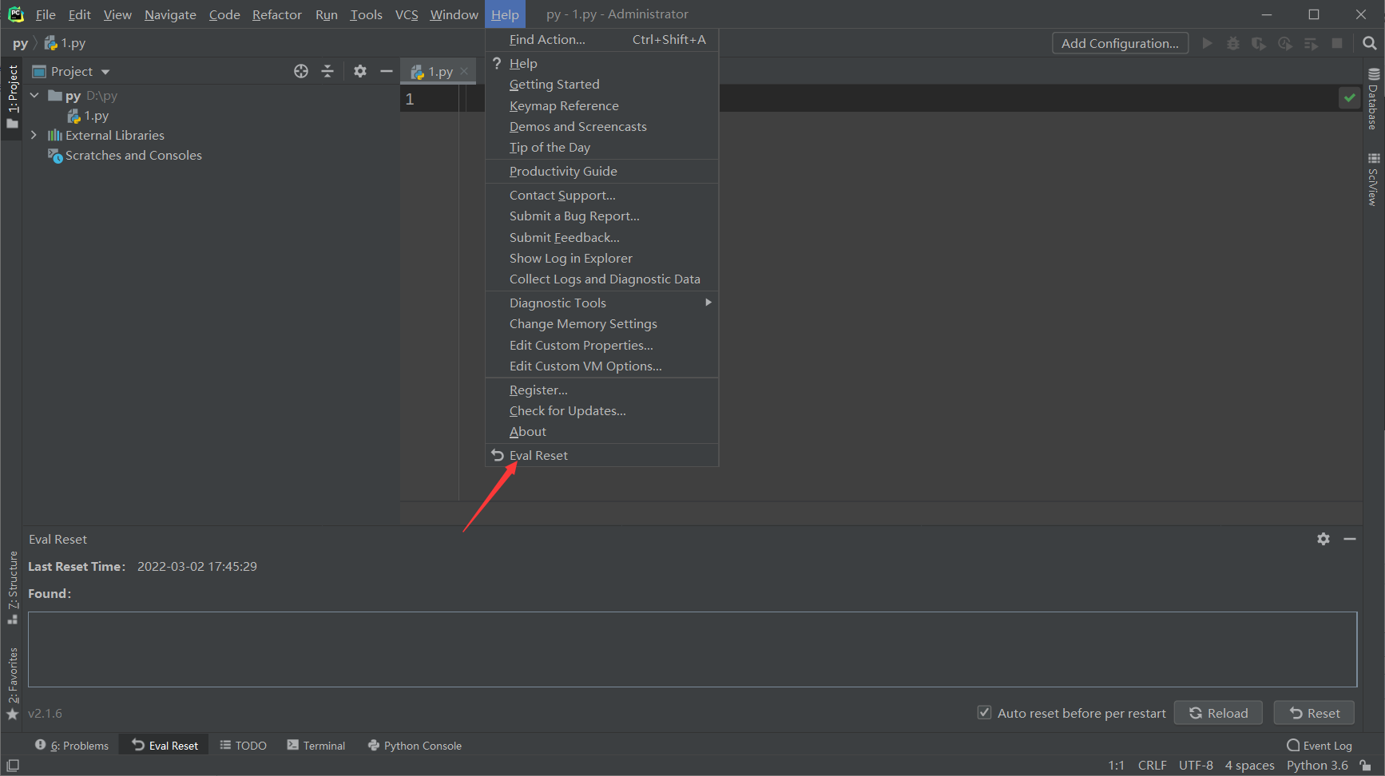1385x776 pixels.
Task: Click the Reload button
Action: click(1218, 713)
